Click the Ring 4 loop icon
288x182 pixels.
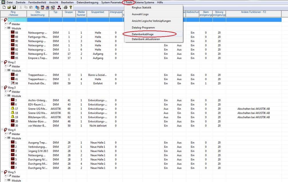[x=5, y=130]
